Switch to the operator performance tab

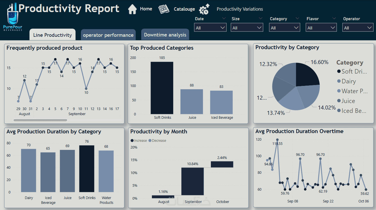108,35
